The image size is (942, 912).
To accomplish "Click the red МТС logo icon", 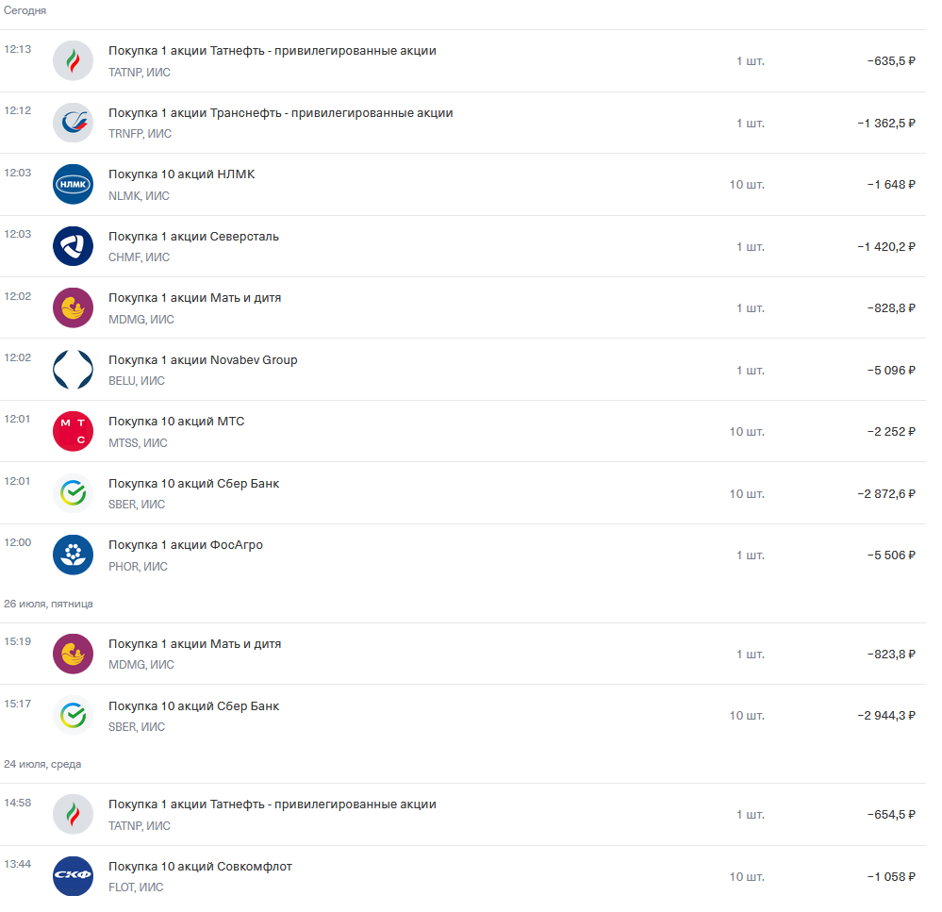I will pyautogui.click(x=73, y=431).
